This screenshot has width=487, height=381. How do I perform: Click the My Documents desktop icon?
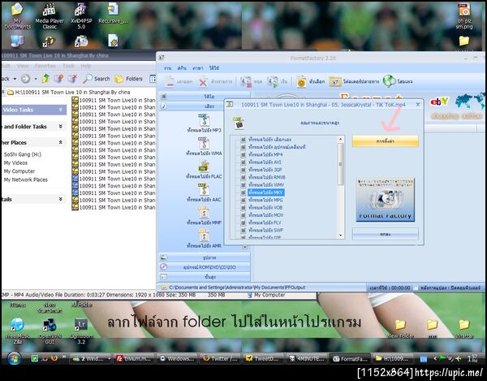pos(17,11)
